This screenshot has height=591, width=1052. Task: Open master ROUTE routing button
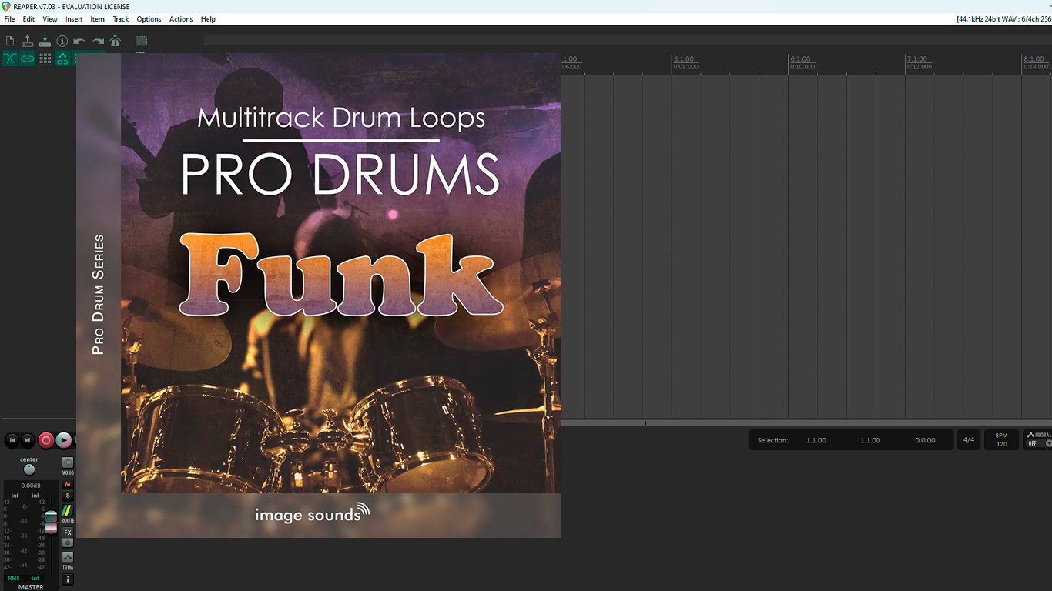click(68, 510)
